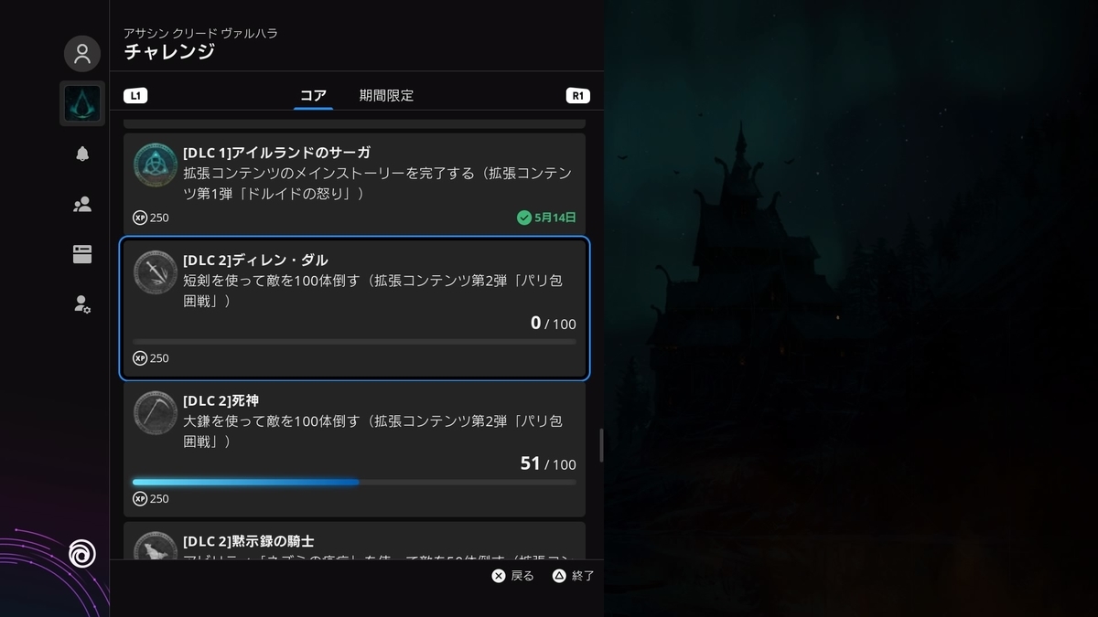Viewport: 1098px width, 617px height.
Task: Select the [DLC 2]黙示録の騎士 title
Action: click(x=249, y=541)
